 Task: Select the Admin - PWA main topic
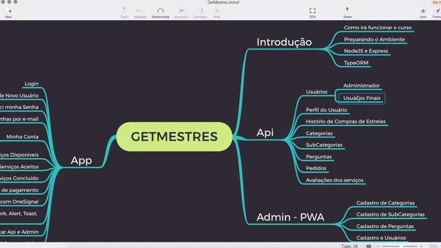pyautogui.click(x=290, y=217)
